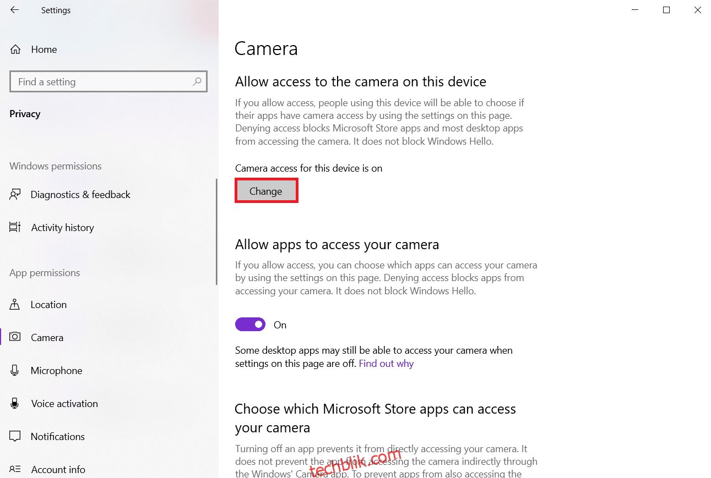Maximize the Settings window
The image size is (711, 478).
tap(666, 10)
